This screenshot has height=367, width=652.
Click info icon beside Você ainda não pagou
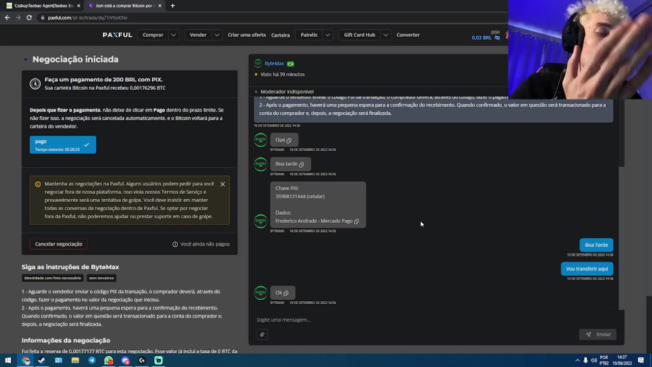pyautogui.click(x=175, y=244)
